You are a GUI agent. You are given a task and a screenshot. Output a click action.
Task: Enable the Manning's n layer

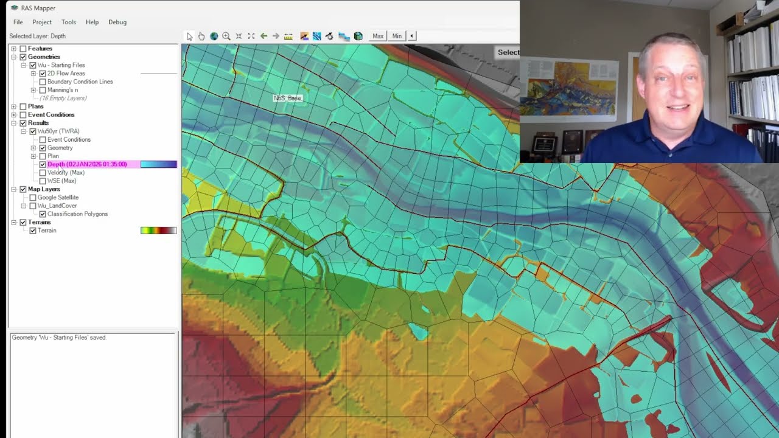pos(43,90)
